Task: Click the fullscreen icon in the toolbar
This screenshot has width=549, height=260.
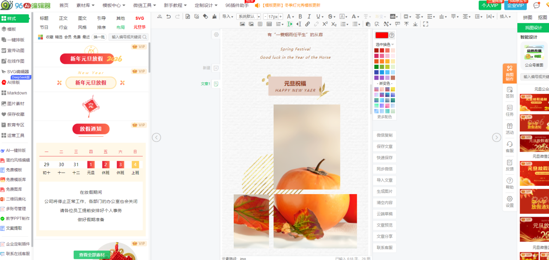Action: tap(425, 24)
